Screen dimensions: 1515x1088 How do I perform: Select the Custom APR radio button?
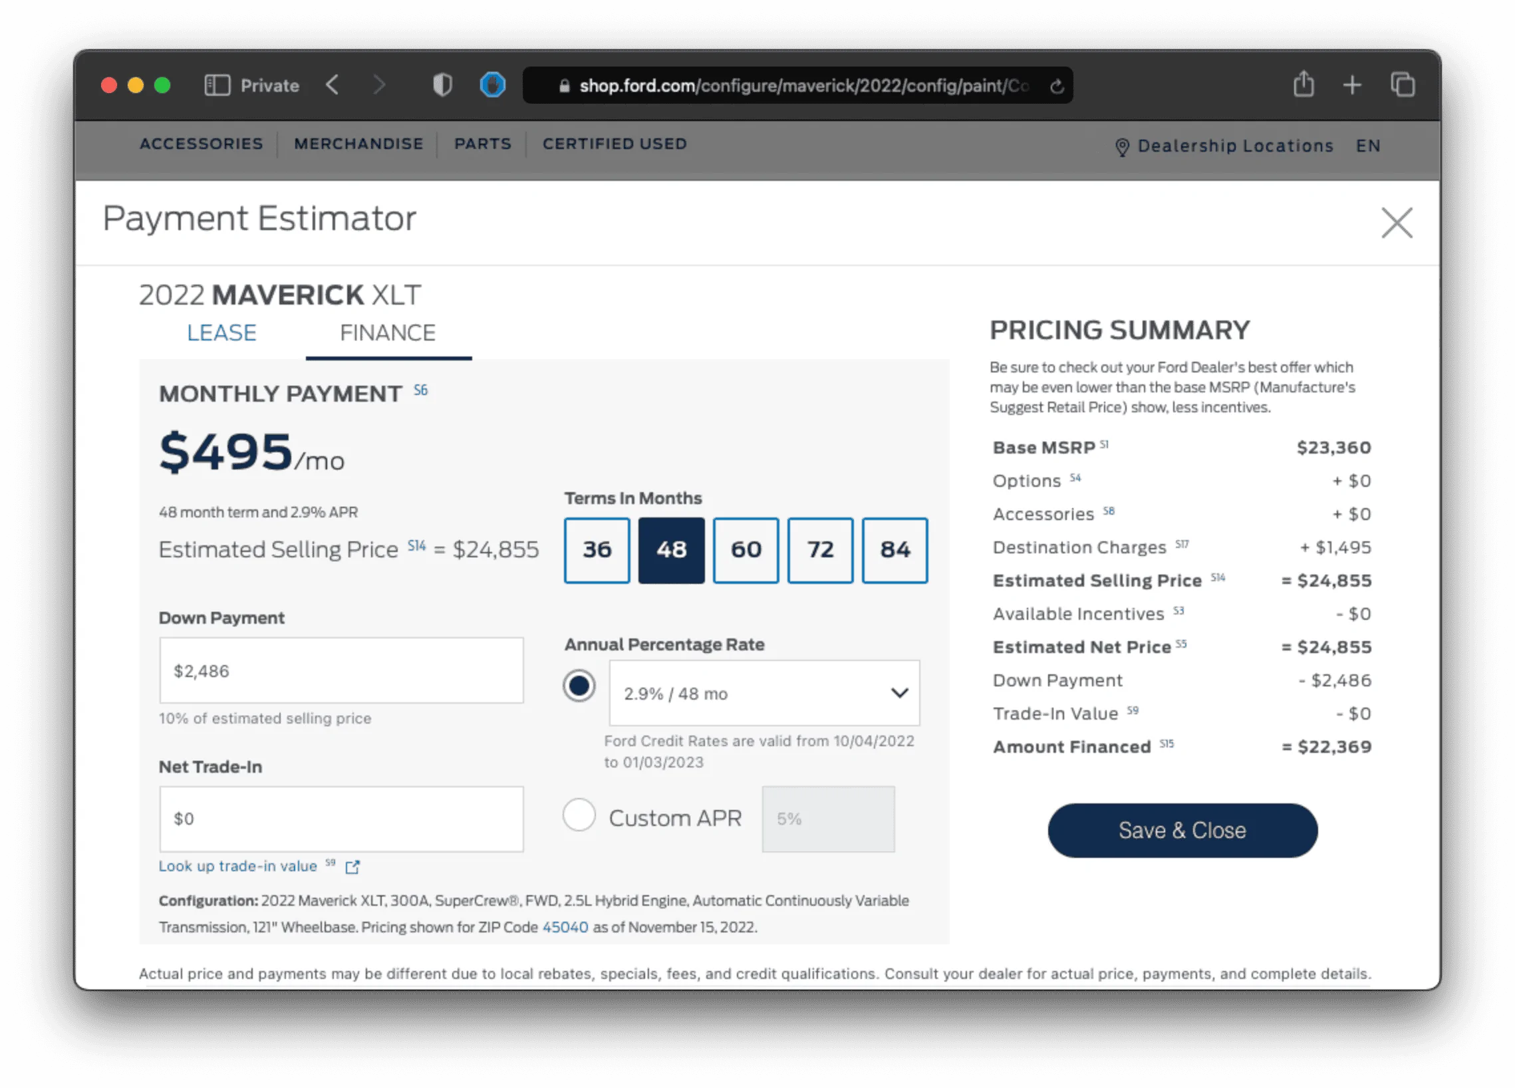[579, 815]
